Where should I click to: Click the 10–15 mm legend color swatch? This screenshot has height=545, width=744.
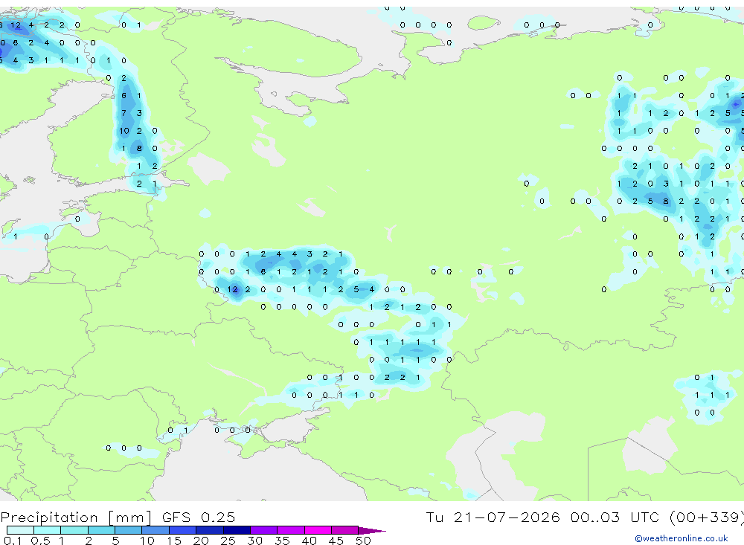(x=155, y=530)
